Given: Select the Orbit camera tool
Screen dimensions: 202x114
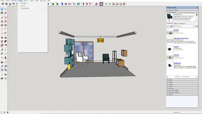Looking at the screenshot, I should pyautogui.click(x=2, y=62).
